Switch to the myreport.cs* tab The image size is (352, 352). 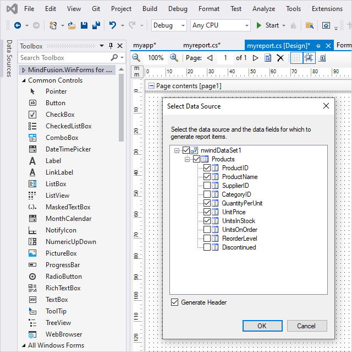202,45
